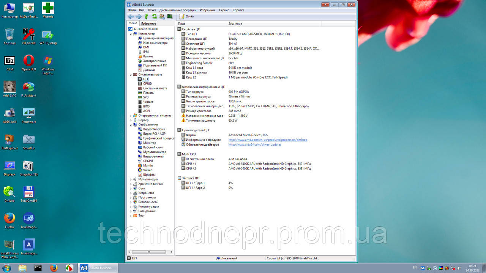Image resolution: width=486 pixels, height=273 pixels.
Task: Click the Forward arrow in AIDA64 toolbar
Action: point(139,17)
